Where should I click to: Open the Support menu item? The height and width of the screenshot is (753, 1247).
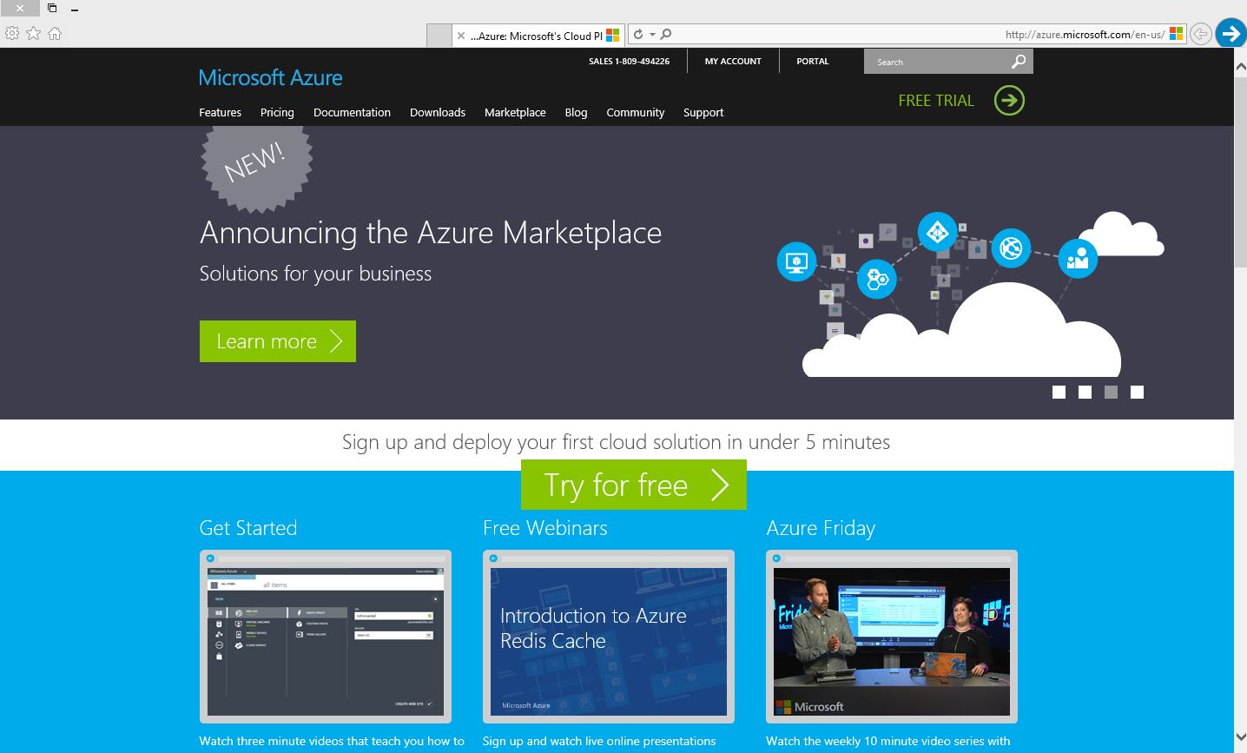pyautogui.click(x=703, y=112)
